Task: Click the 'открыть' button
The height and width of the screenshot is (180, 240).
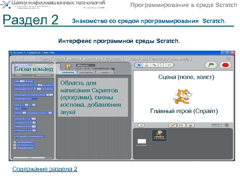Action: coord(59,59)
